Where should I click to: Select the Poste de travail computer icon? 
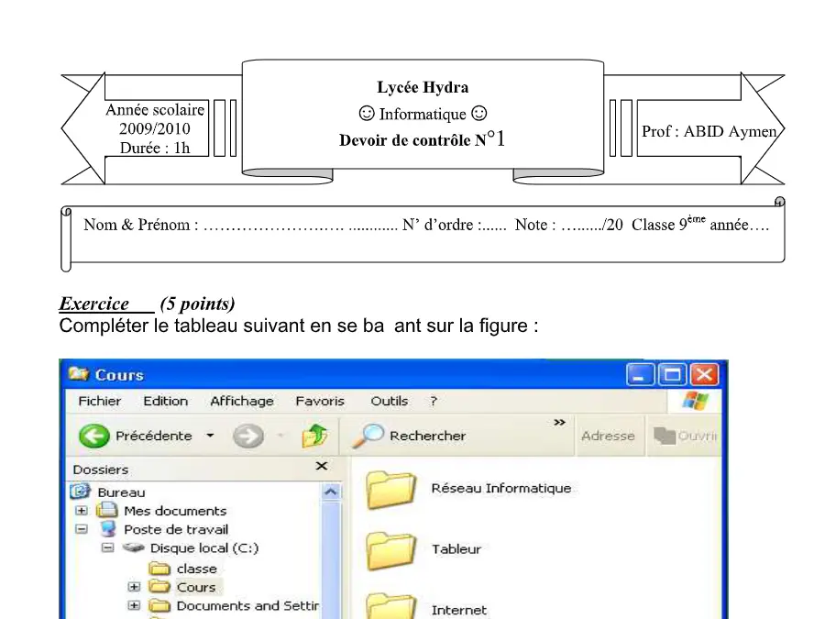point(108,529)
